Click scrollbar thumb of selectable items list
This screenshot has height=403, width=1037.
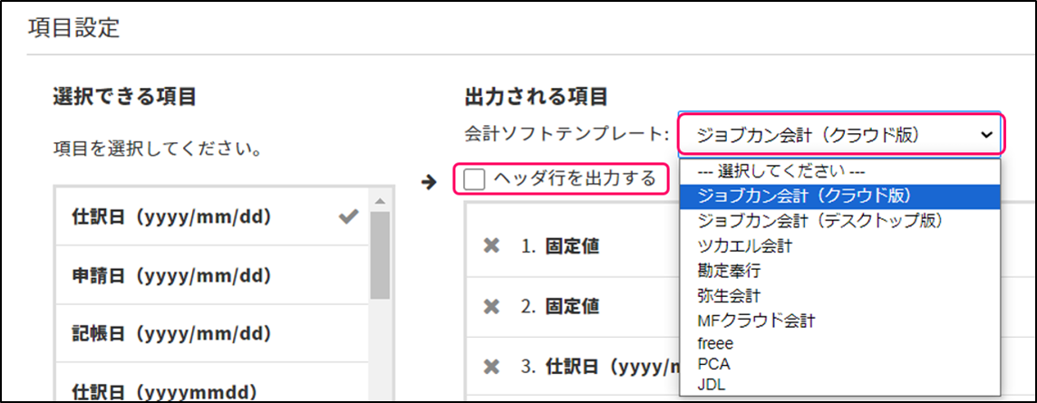380,255
